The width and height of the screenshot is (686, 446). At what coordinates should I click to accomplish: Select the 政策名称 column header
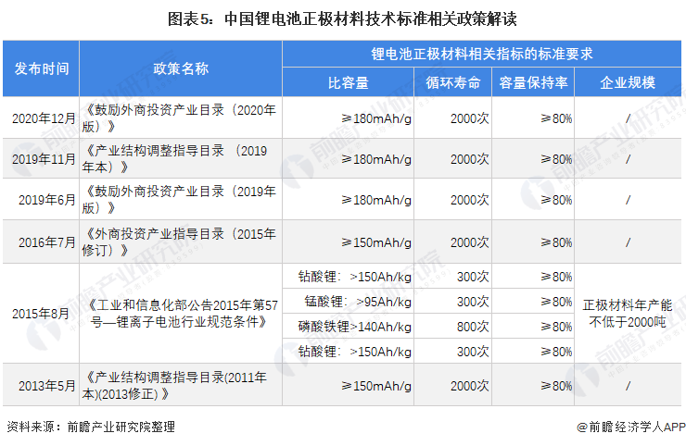click(x=181, y=68)
